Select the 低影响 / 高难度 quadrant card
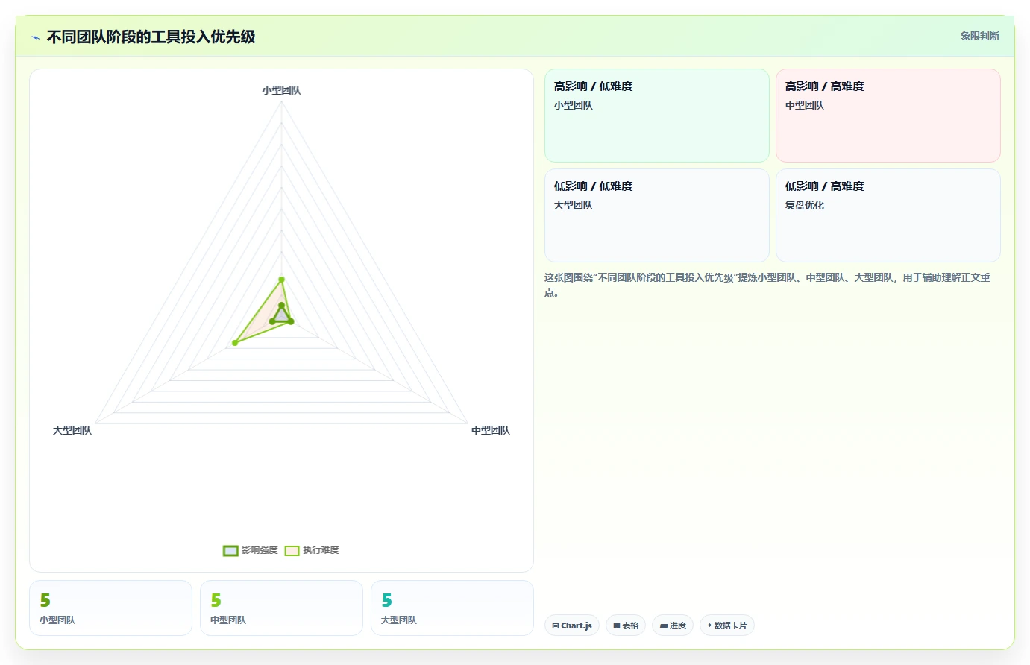 coord(888,215)
